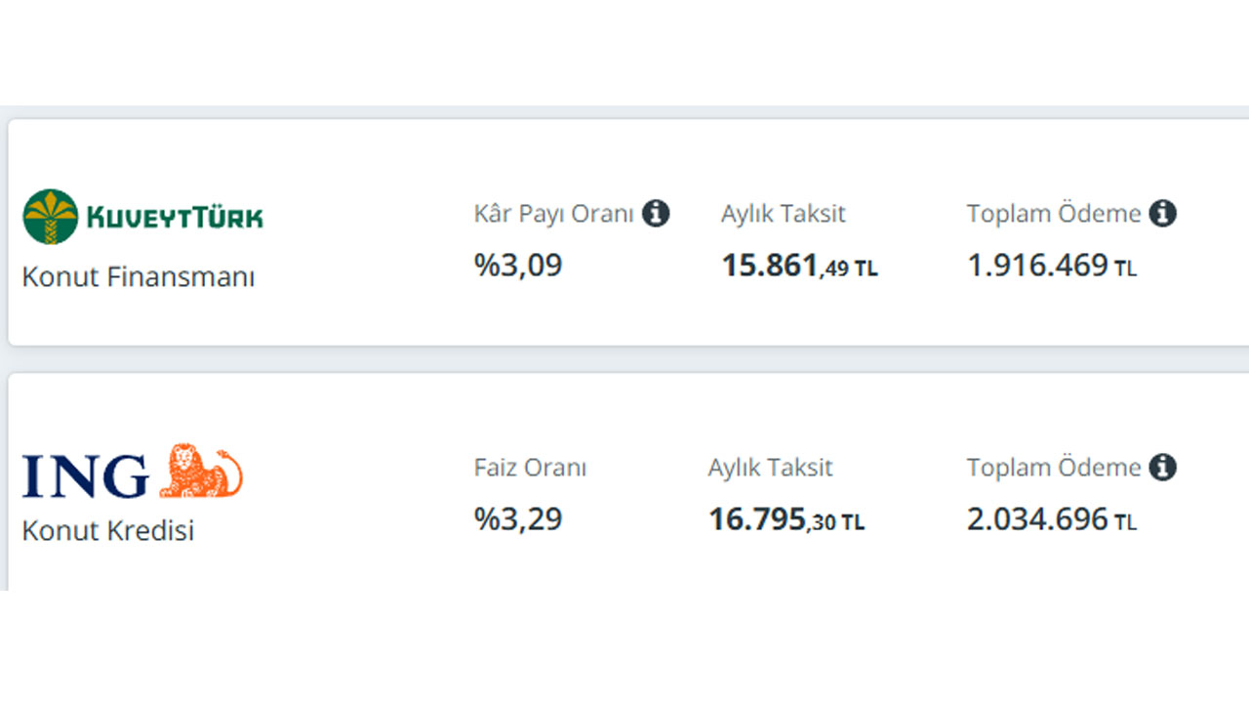Viewport: 1249px width, 703px height.
Task: Click the 15.861,49 TL monthly installment
Action: pyautogui.click(x=800, y=266)
